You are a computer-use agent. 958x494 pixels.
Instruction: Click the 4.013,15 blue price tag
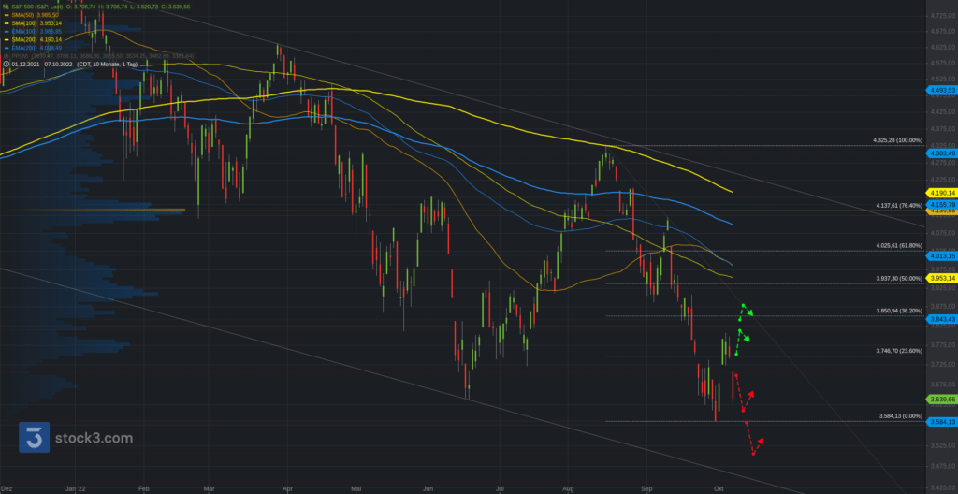[x=941, y=256]
